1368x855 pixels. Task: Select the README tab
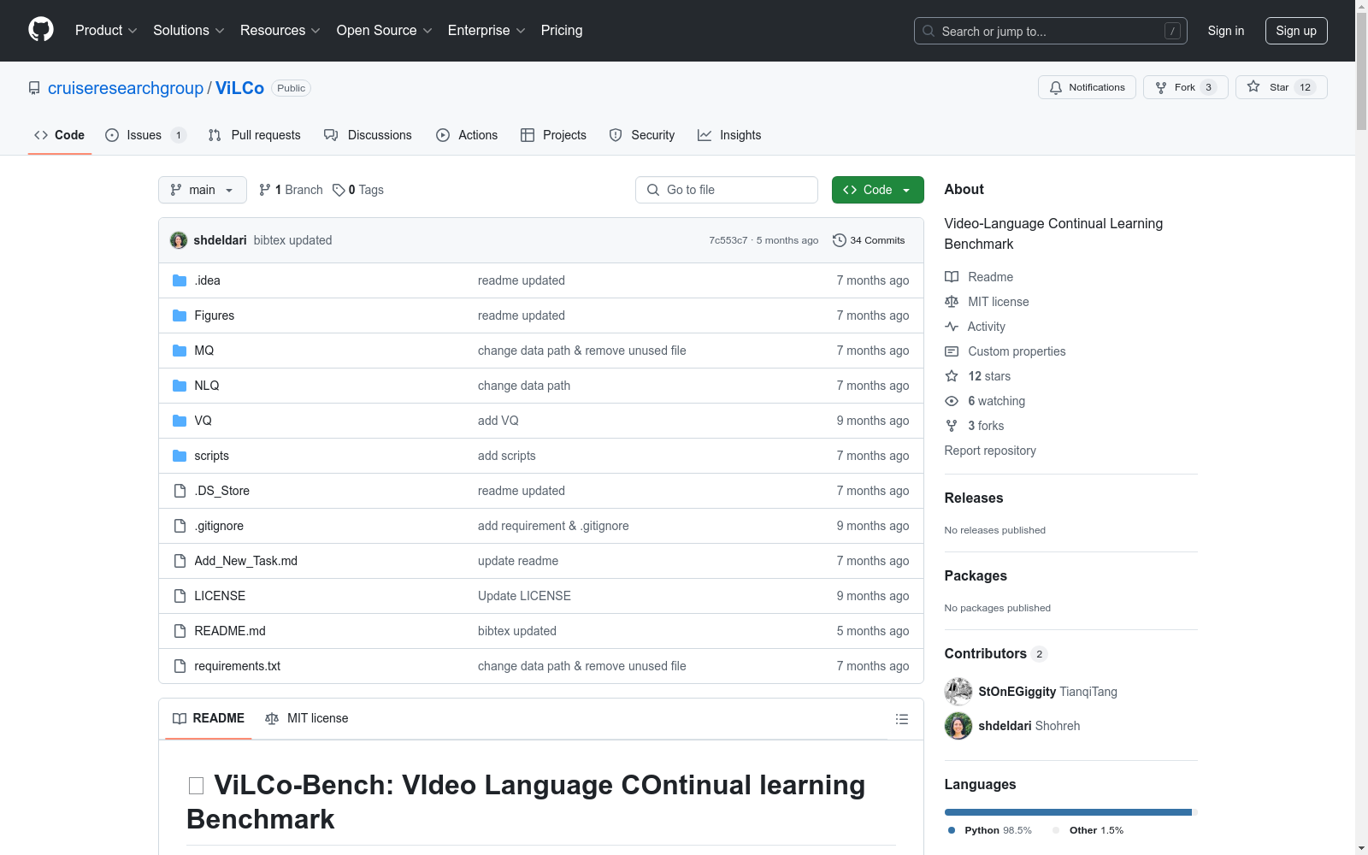[x=209, y=718]
